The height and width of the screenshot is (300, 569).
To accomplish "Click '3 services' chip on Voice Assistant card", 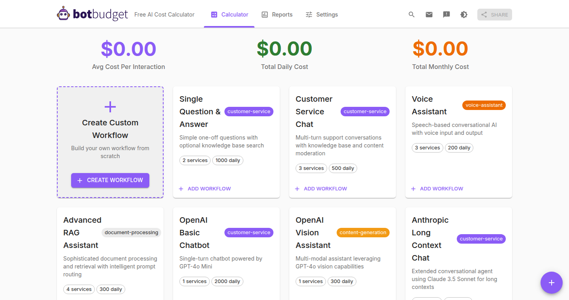I will pos(428,148).
